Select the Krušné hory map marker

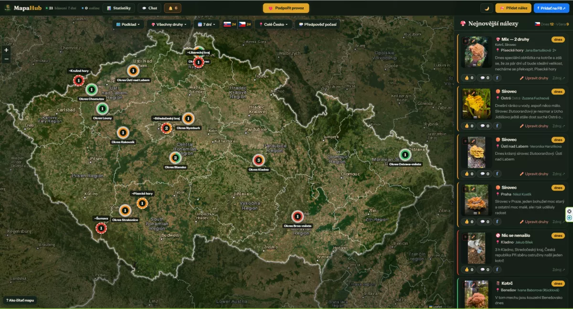[x=78, y=81]
